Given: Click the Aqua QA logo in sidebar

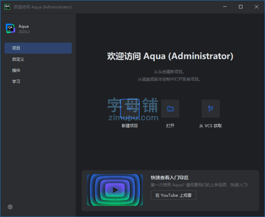Looking at the screenshot, I should (x=10, y=29).
